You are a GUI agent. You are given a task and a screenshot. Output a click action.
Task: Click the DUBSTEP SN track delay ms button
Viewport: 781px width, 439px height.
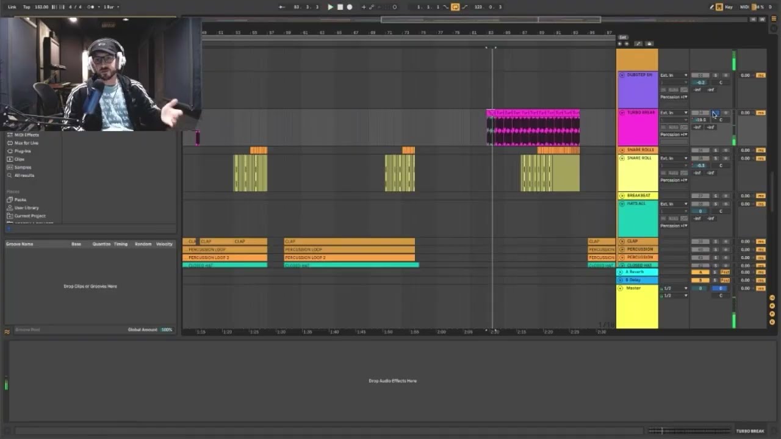[x=761, y=76]
